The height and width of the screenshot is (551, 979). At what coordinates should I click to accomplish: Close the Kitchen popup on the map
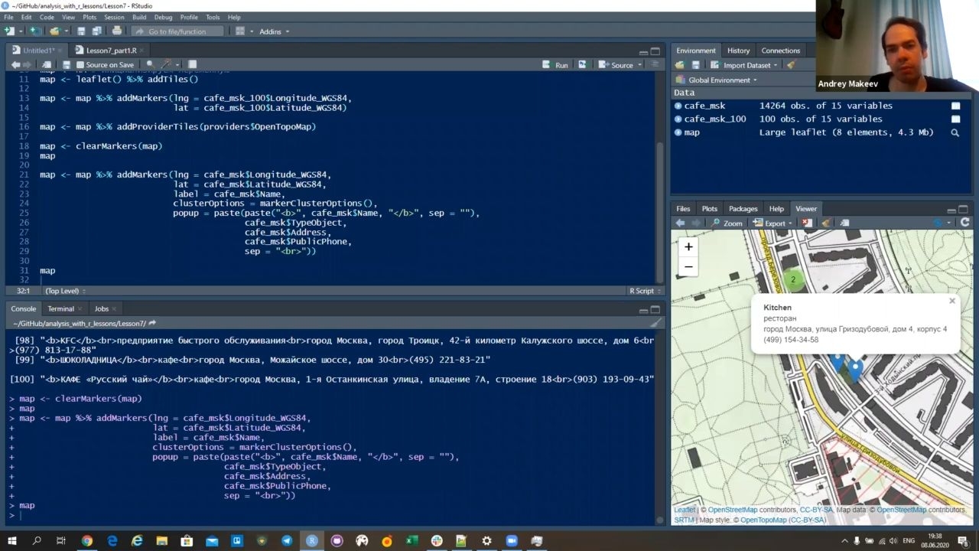pos(952,301)
